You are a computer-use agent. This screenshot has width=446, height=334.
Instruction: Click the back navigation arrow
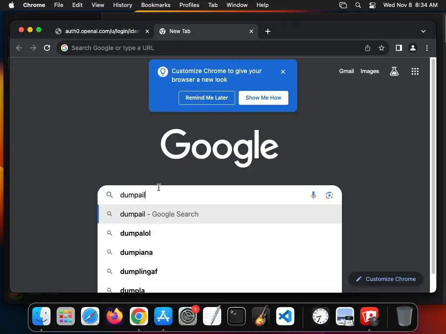click(19, 48)
